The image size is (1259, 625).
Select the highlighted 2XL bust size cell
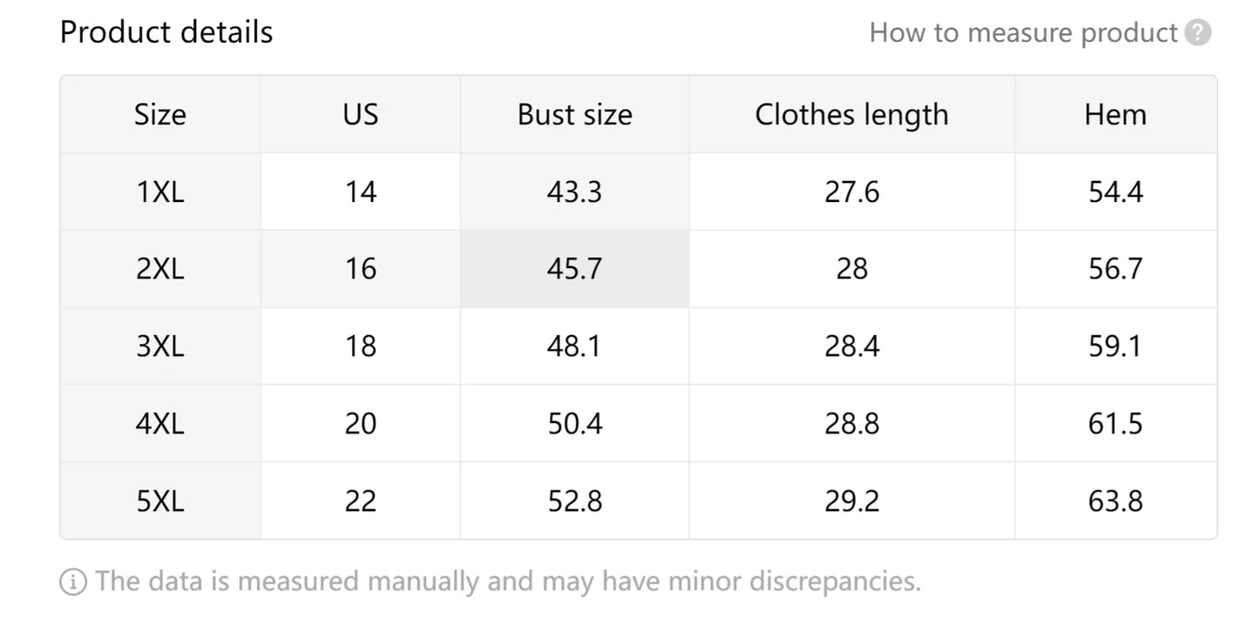coord(574,268)
